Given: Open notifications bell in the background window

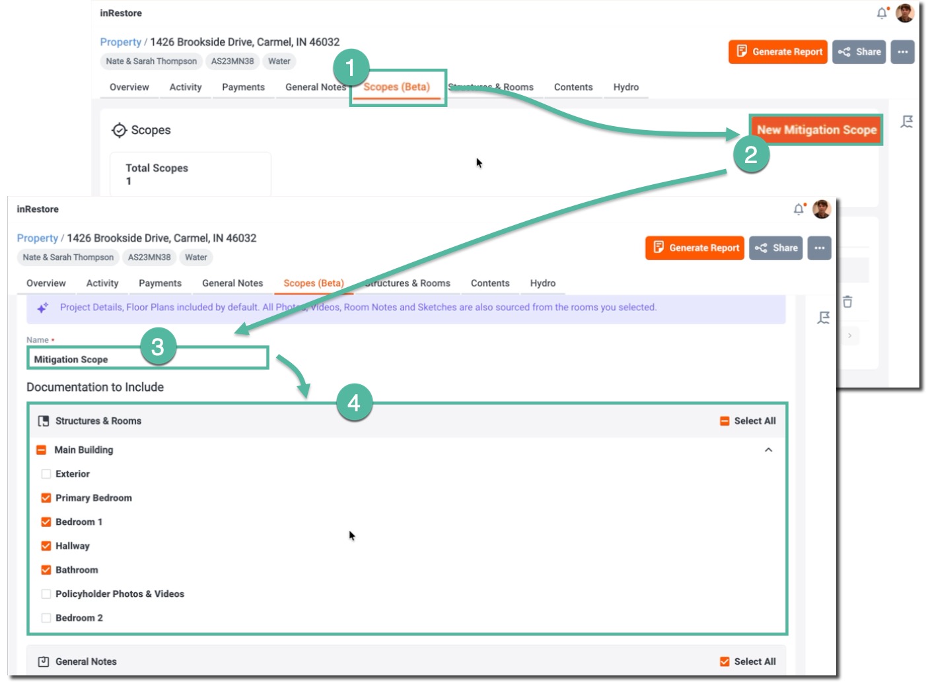Looking at the screenshot, I should click(x=882, y=13).
